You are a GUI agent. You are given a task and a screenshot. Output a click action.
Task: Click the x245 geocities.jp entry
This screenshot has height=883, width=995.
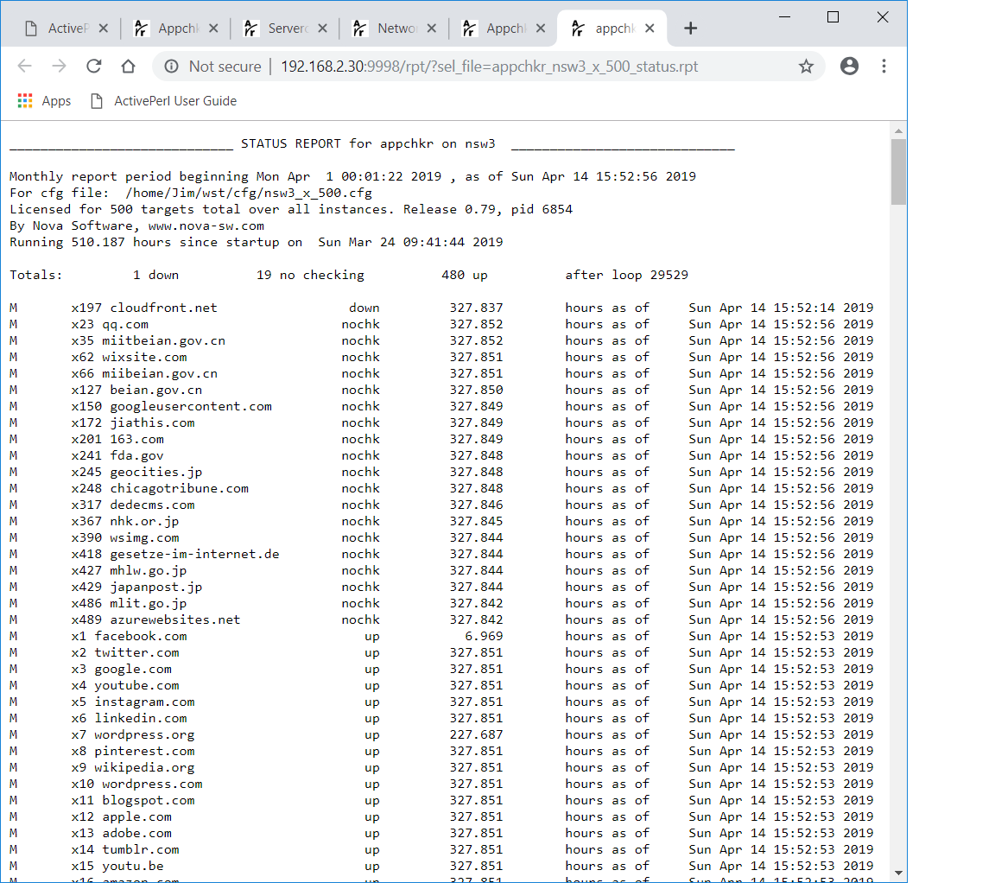(x=136, y=473)
